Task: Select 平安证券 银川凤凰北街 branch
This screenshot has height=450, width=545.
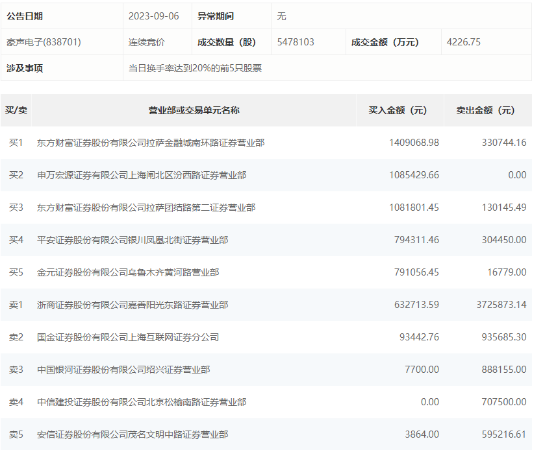Action: 133,240
